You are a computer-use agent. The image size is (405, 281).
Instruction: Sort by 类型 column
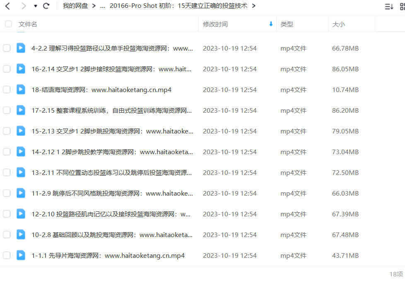click(287, 24)
